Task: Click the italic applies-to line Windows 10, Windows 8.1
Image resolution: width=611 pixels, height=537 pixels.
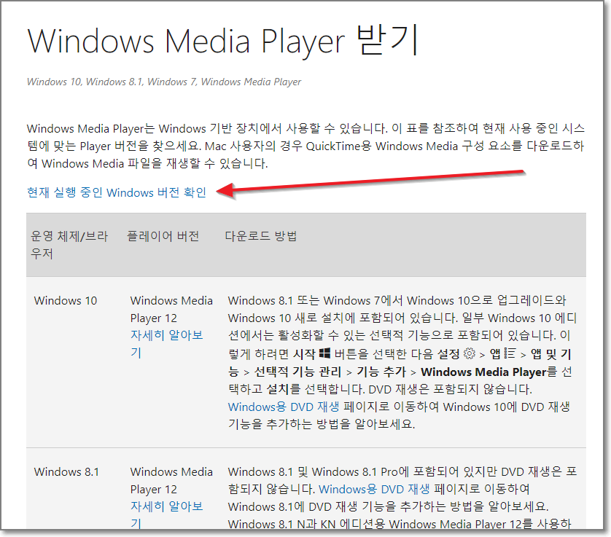Action: 163,82
